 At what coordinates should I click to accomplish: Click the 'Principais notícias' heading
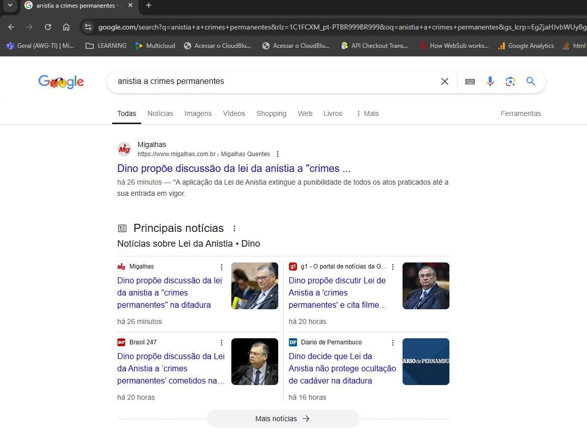tap(178, 228)
